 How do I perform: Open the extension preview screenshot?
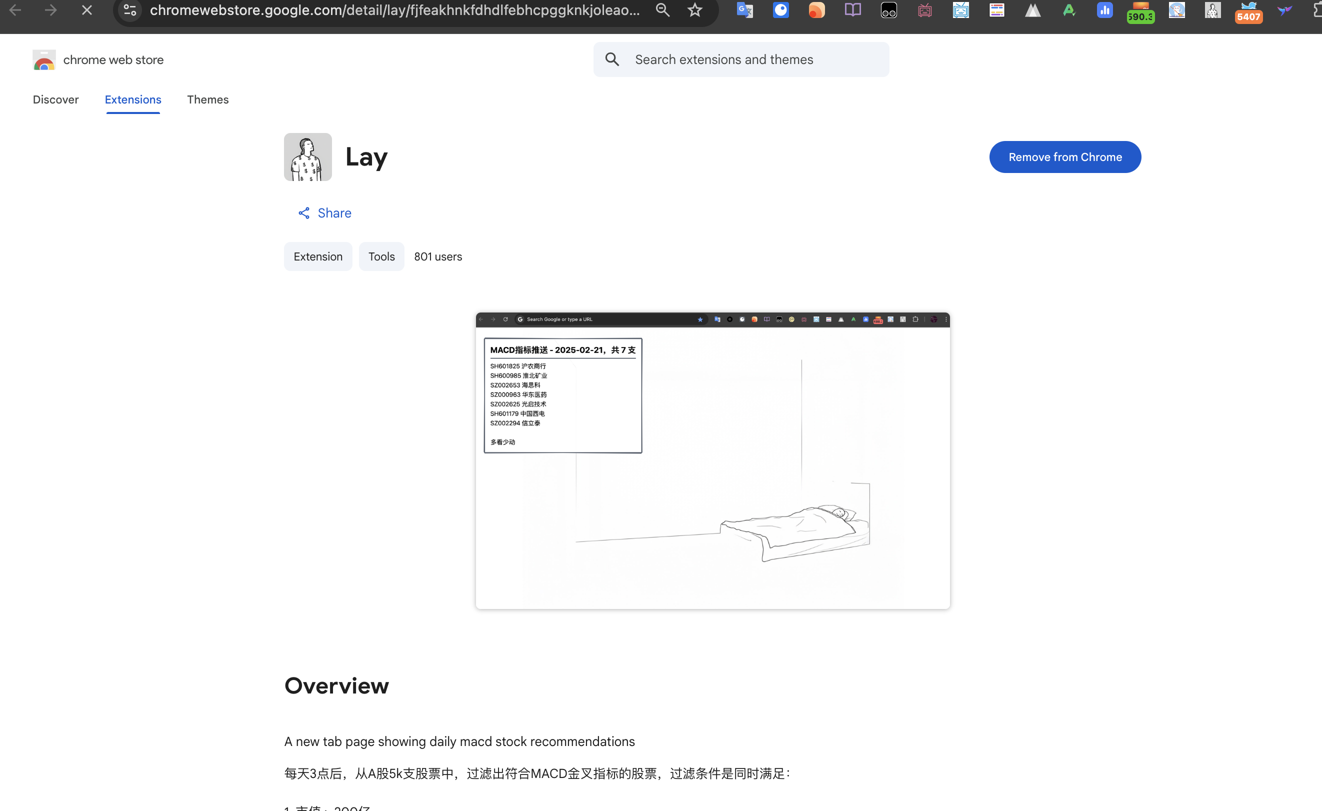pos(712,460)
